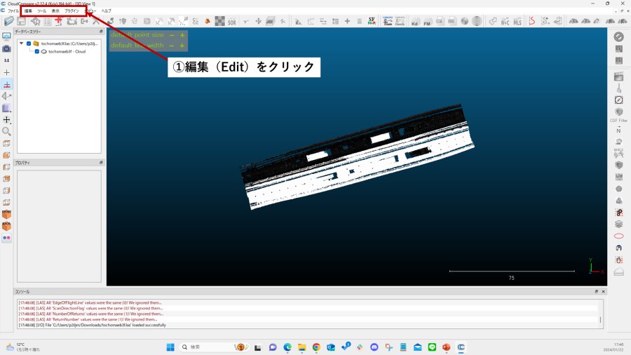Click the taskbar search box
The width and height of the screenshot is (631, 355).
(214, 347)
